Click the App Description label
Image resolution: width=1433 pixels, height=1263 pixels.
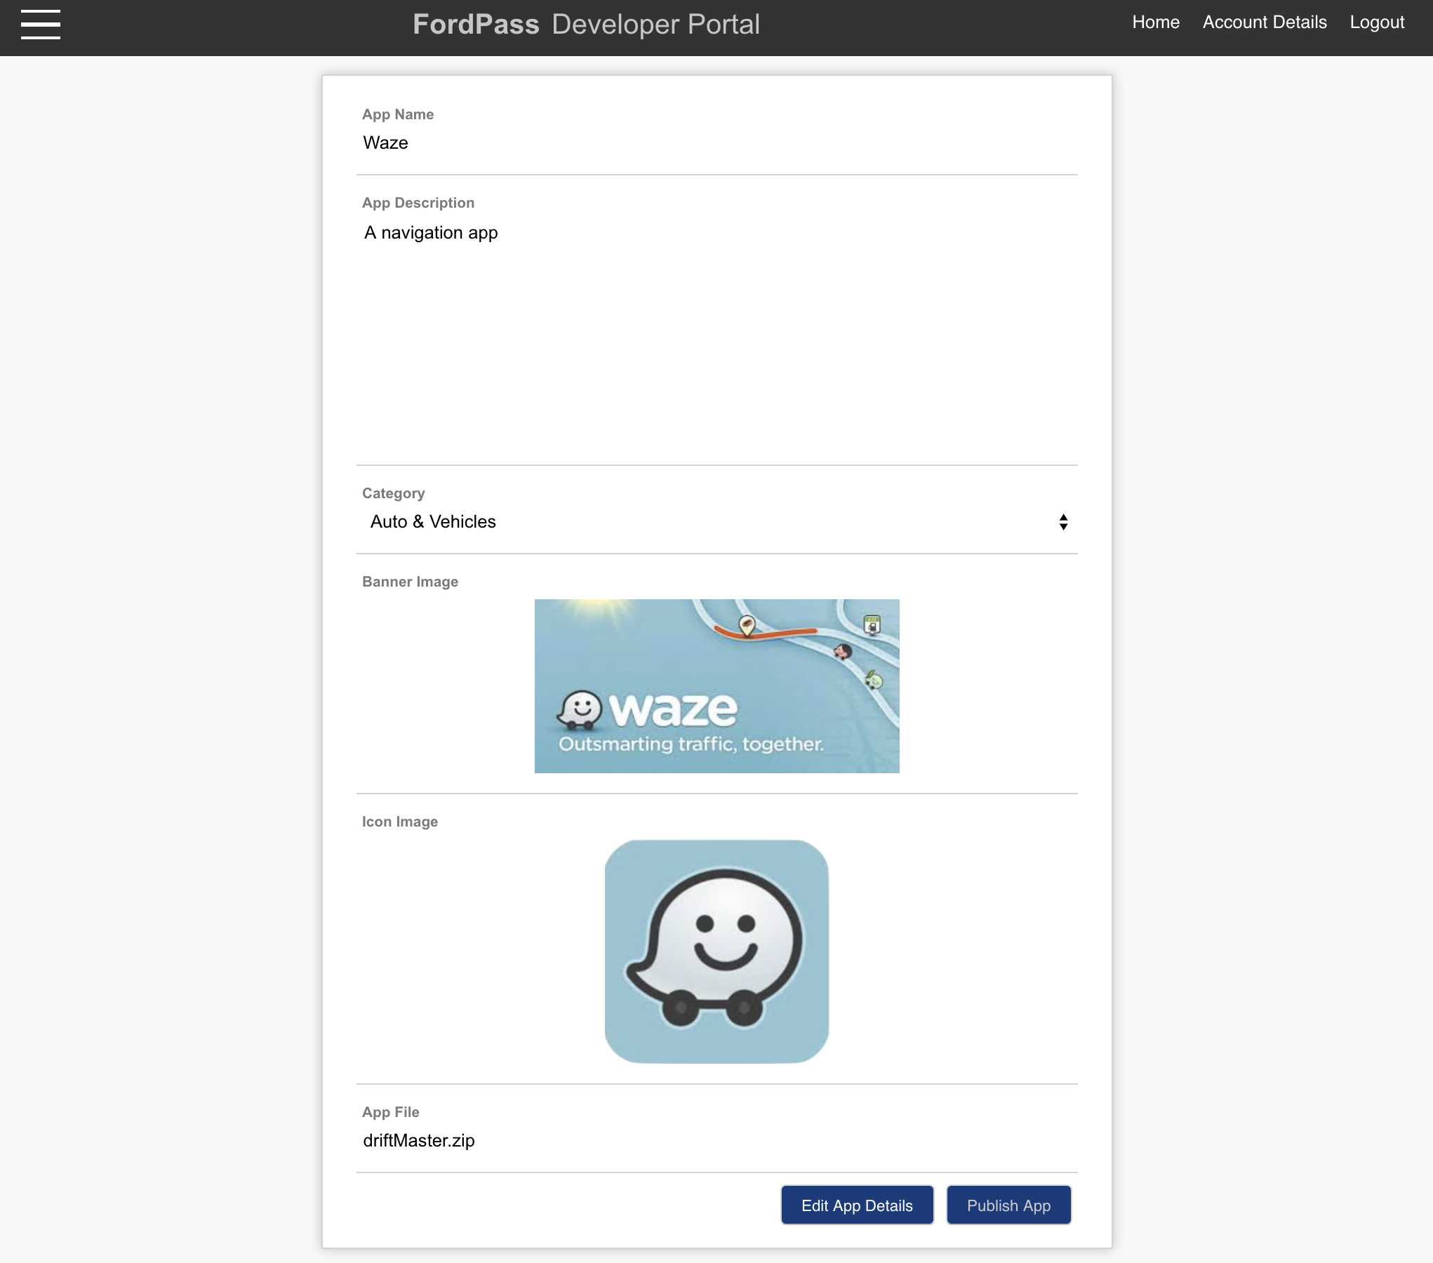click(x=418, y=203)
